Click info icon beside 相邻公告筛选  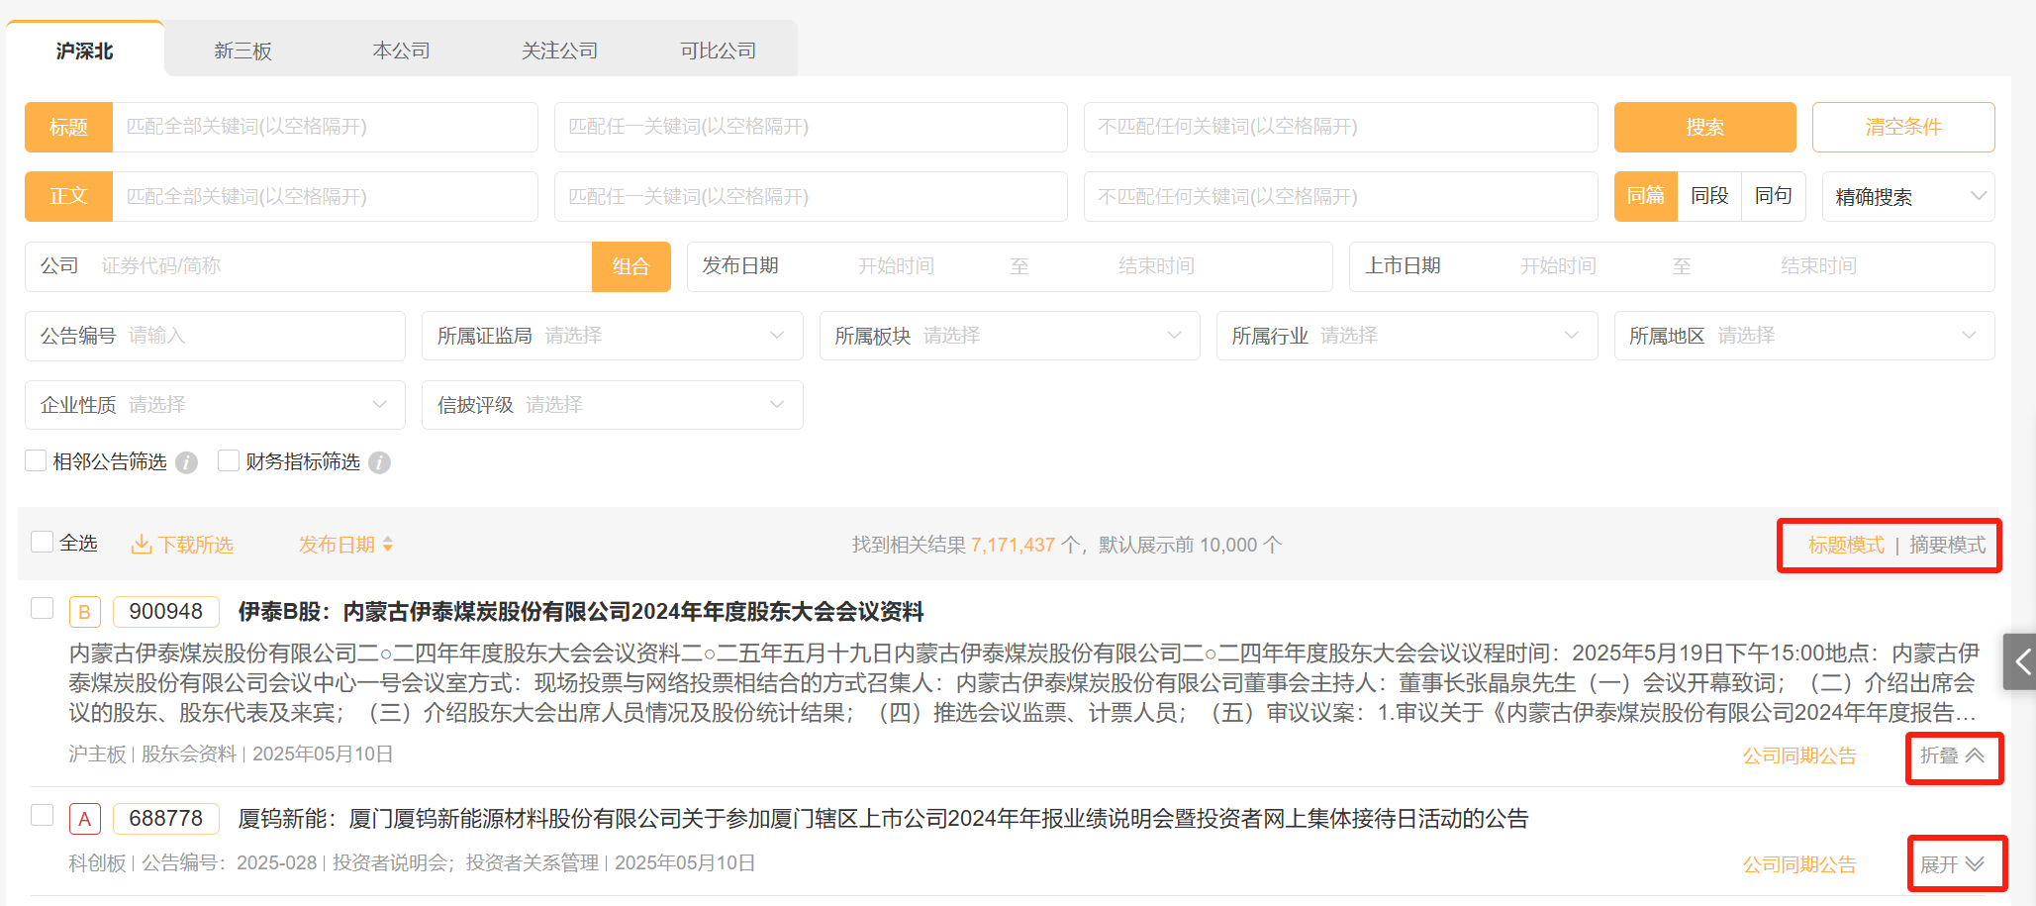186,462
